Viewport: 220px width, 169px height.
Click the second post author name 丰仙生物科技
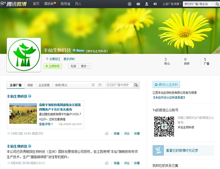(17, 146)
